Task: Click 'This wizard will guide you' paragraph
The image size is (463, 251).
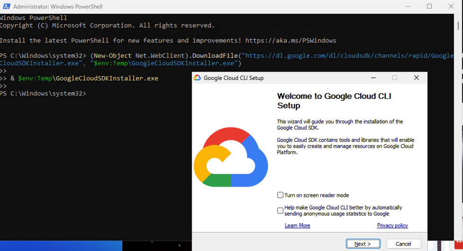Action: pos(340,125)
